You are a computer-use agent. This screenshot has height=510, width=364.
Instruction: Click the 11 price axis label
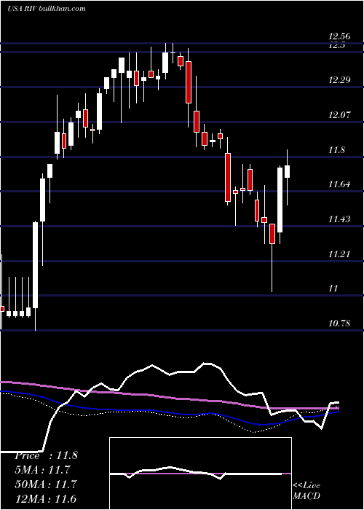[x=333, y=289]
